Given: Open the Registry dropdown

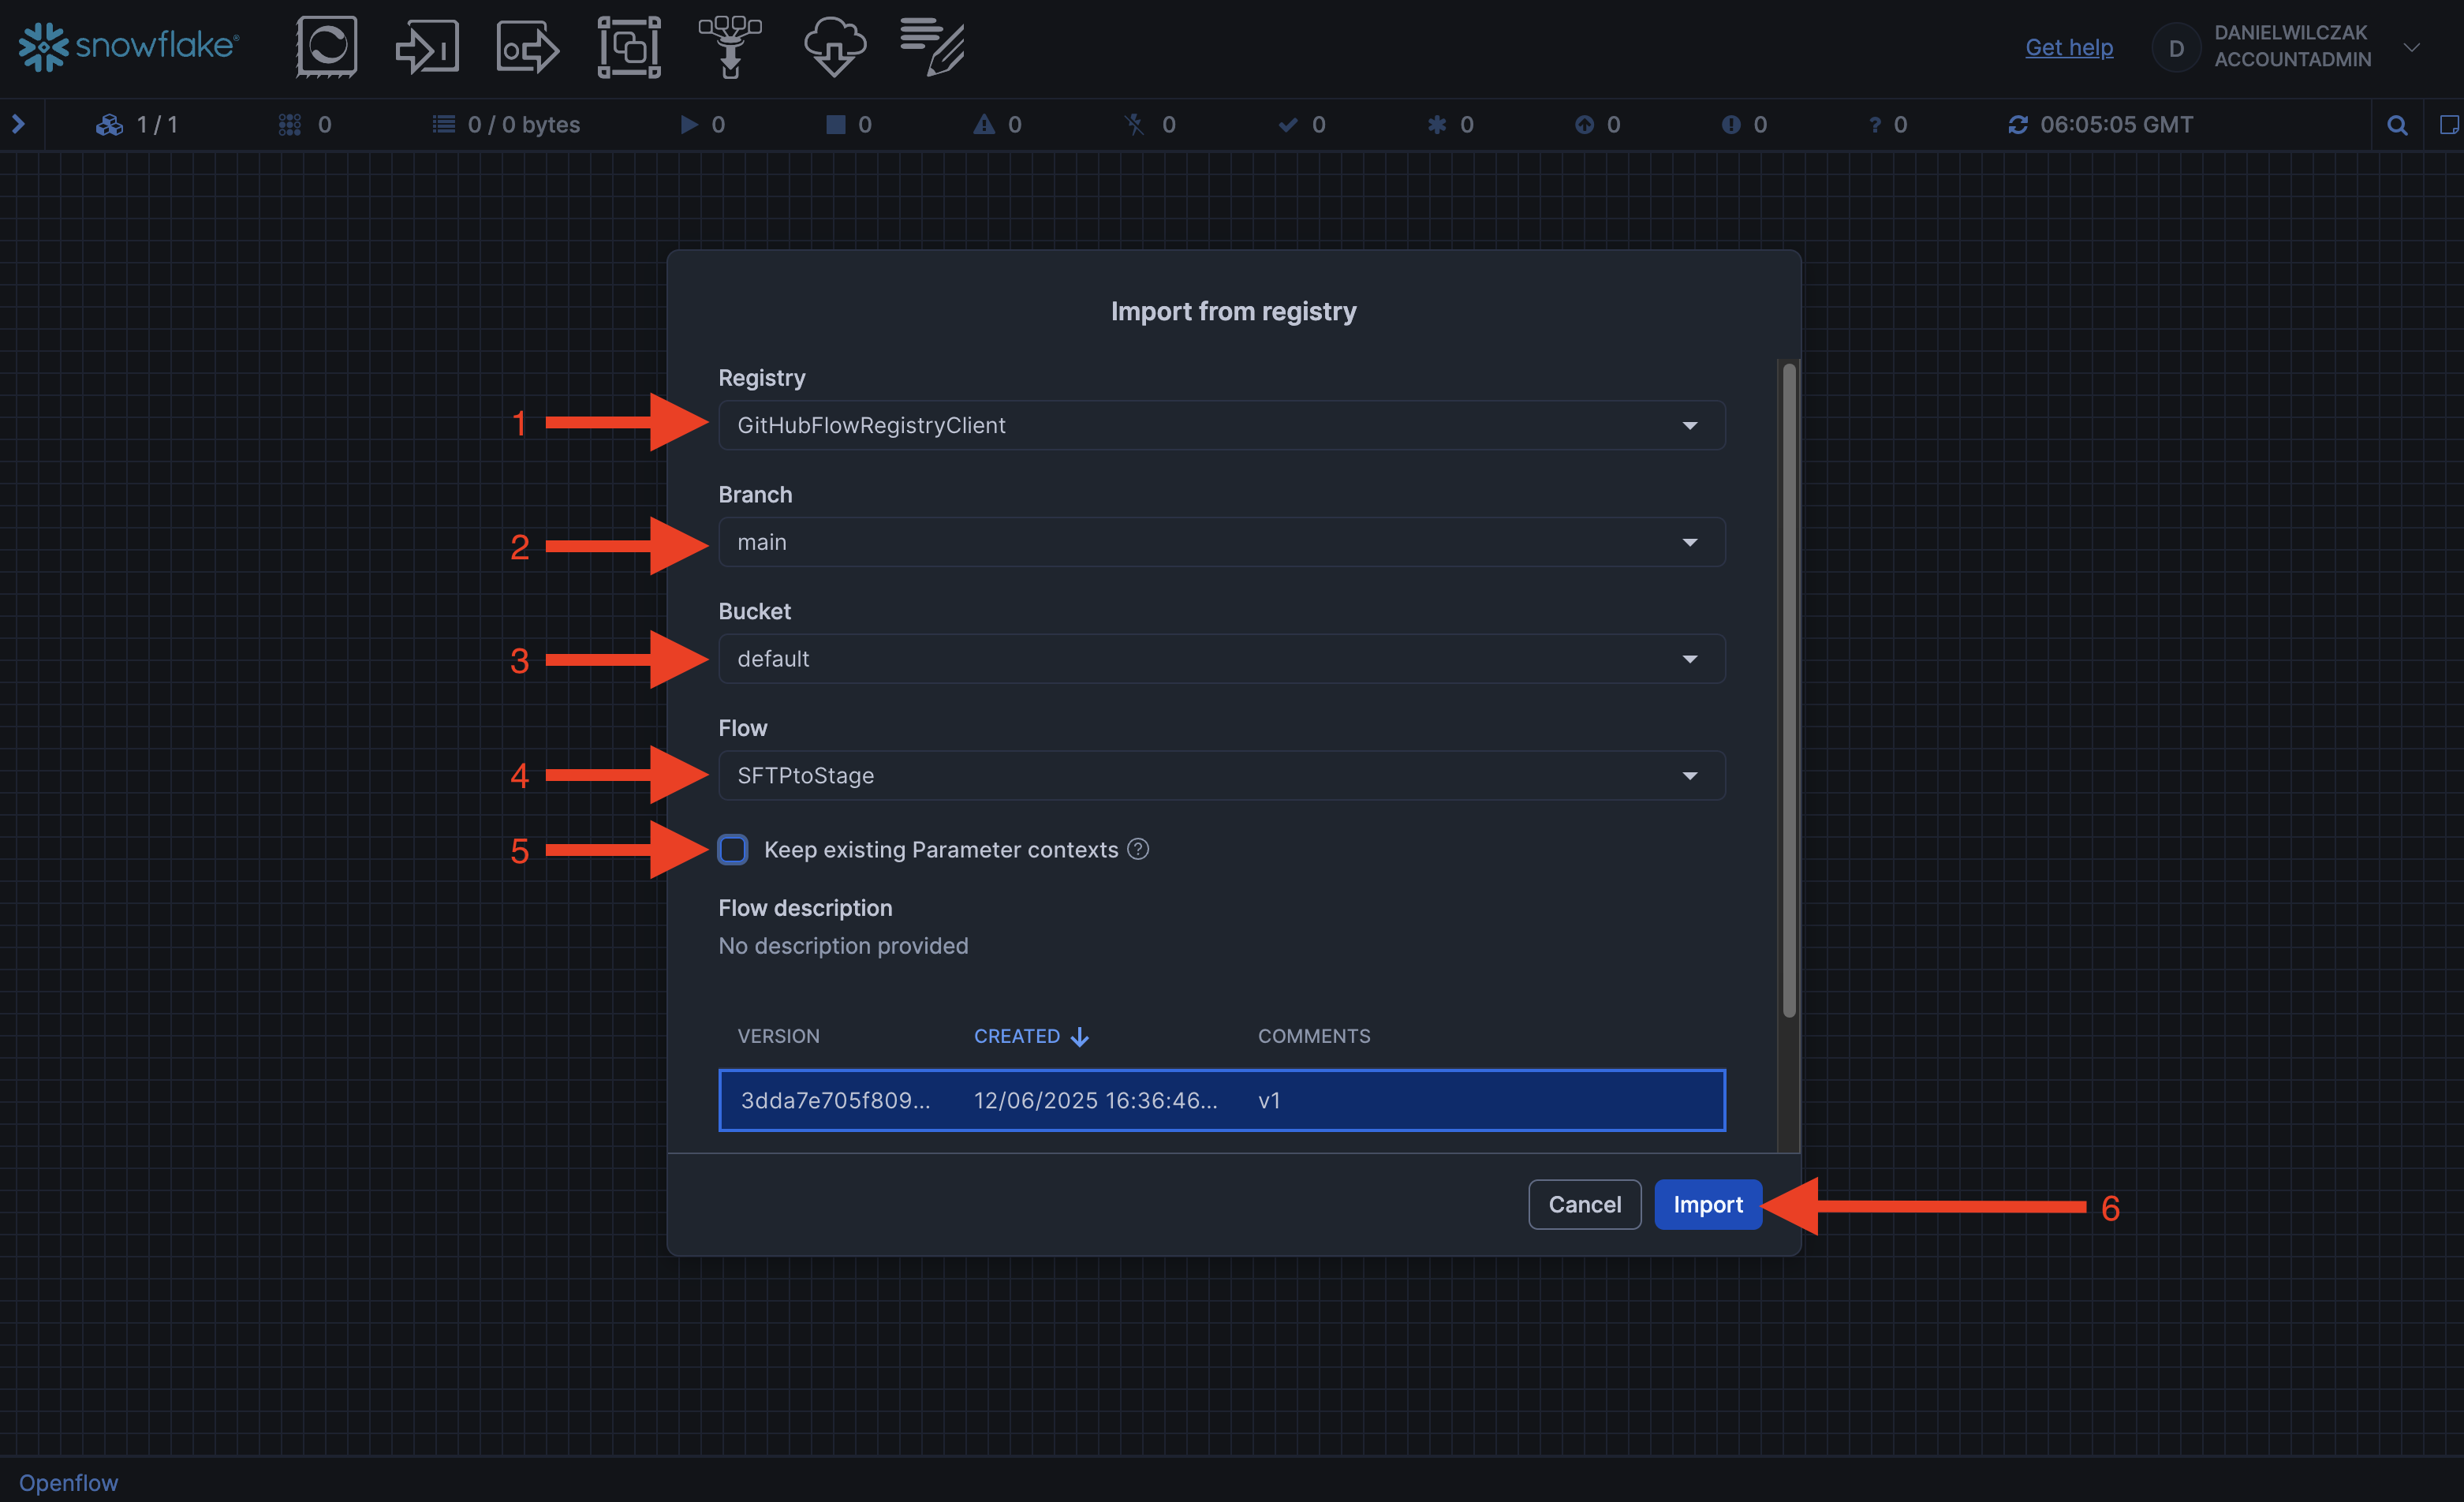Looking at the screenshot, I should click(1221, 425).
